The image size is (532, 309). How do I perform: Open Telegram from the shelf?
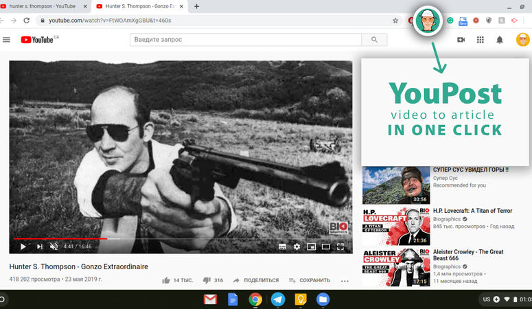pos(278,299)
